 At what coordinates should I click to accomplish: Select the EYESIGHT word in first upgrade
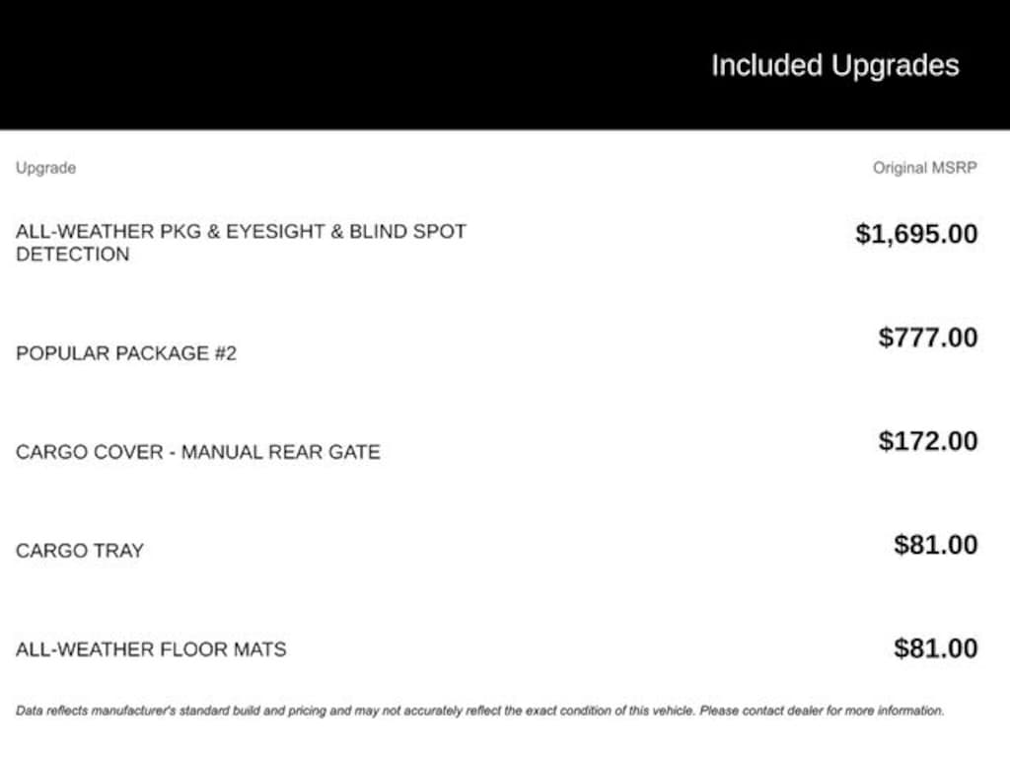[x=272, y=232]
